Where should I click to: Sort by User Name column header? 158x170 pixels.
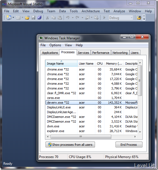click(86, 64)
